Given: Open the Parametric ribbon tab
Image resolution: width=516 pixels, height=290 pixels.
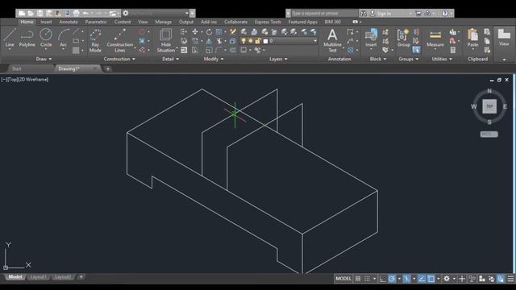Looking at the screenshot, I should [96, 22].
